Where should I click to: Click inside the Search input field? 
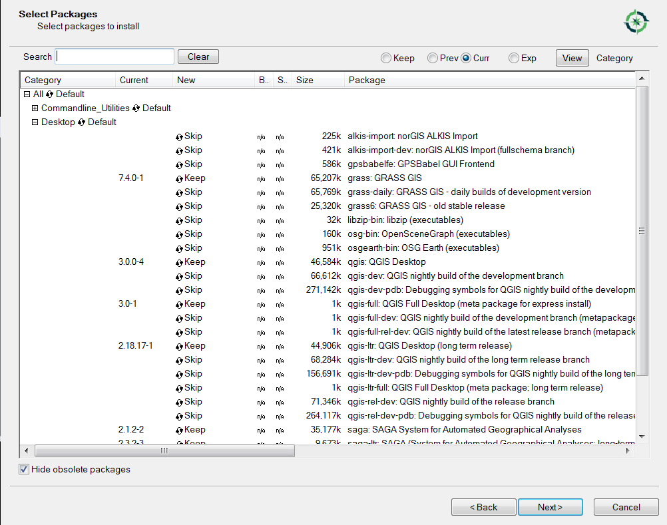114,57
